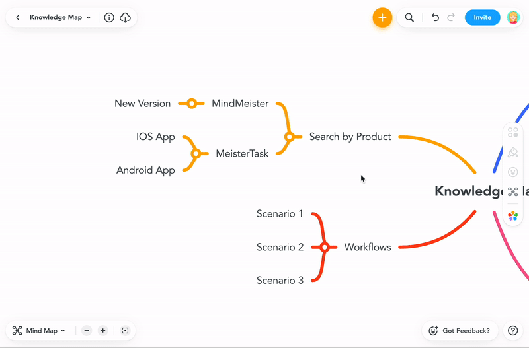Click the orange plus add-topic button
This screenshot has height=348, width=529.
382,18
